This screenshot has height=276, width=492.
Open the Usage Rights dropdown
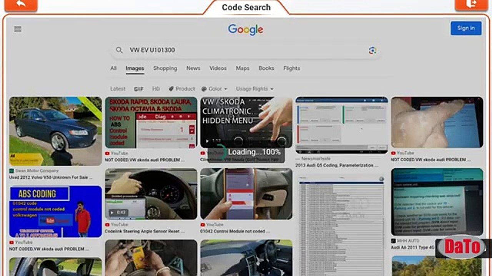pyautogui.click(x=255, y=89)
